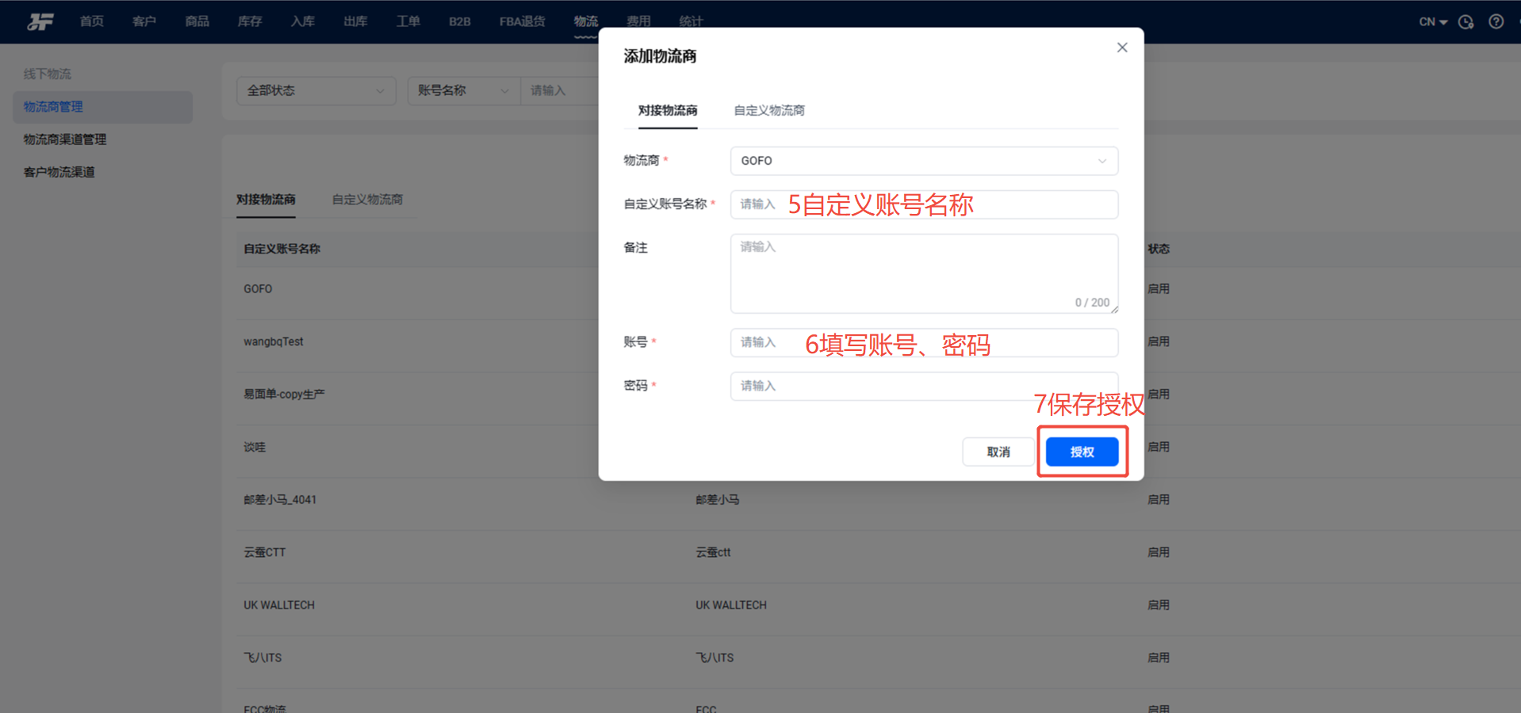This screenshot has width=1521, height=713.
Task: Close the 添加物流商 dialog with X
Action: click(1122, 48)
